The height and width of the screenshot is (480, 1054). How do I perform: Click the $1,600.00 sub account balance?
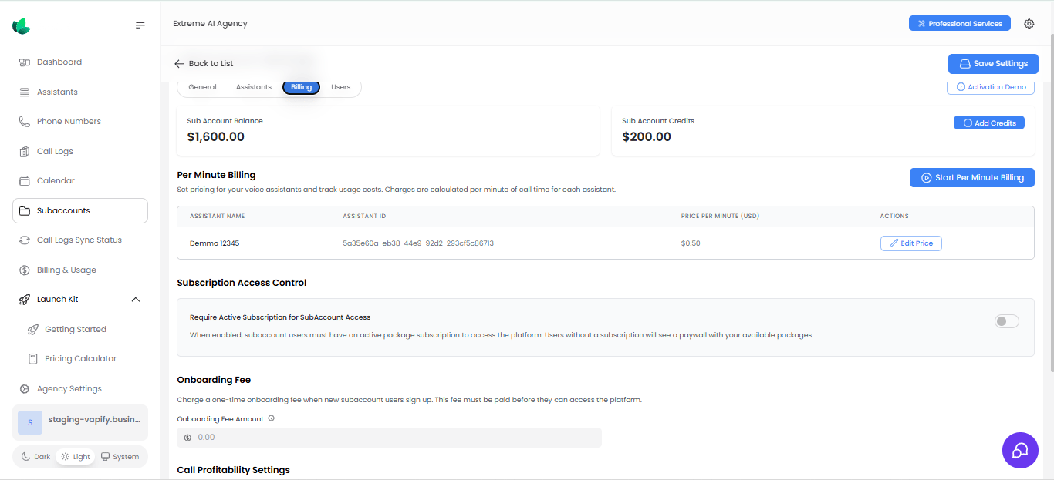coord(216,137)
